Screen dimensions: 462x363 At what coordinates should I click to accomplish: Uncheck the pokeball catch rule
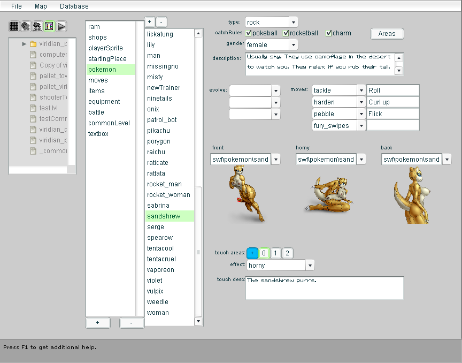tap(249, 33)
